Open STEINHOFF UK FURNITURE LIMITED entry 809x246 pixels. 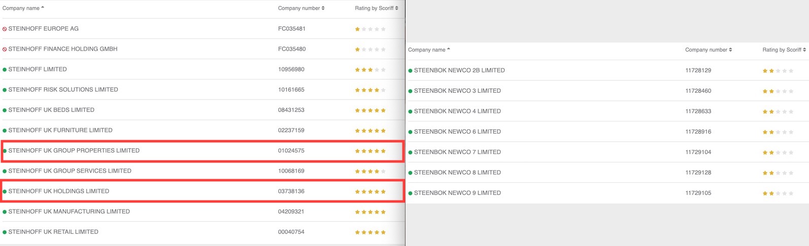tap(60, 130)
